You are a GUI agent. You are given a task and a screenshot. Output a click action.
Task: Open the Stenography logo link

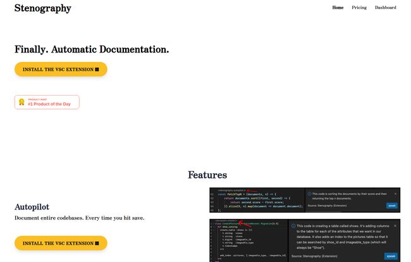coord(43,8)
